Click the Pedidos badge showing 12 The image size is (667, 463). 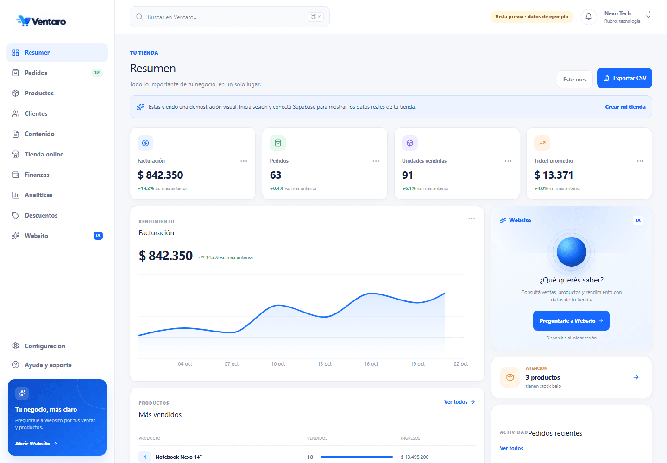(x=97, y=73)
